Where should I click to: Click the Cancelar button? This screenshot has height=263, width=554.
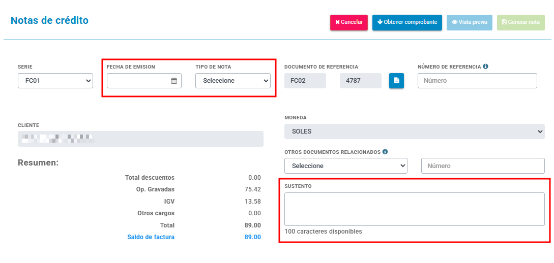pyautogui.click(x=348, y=22)
